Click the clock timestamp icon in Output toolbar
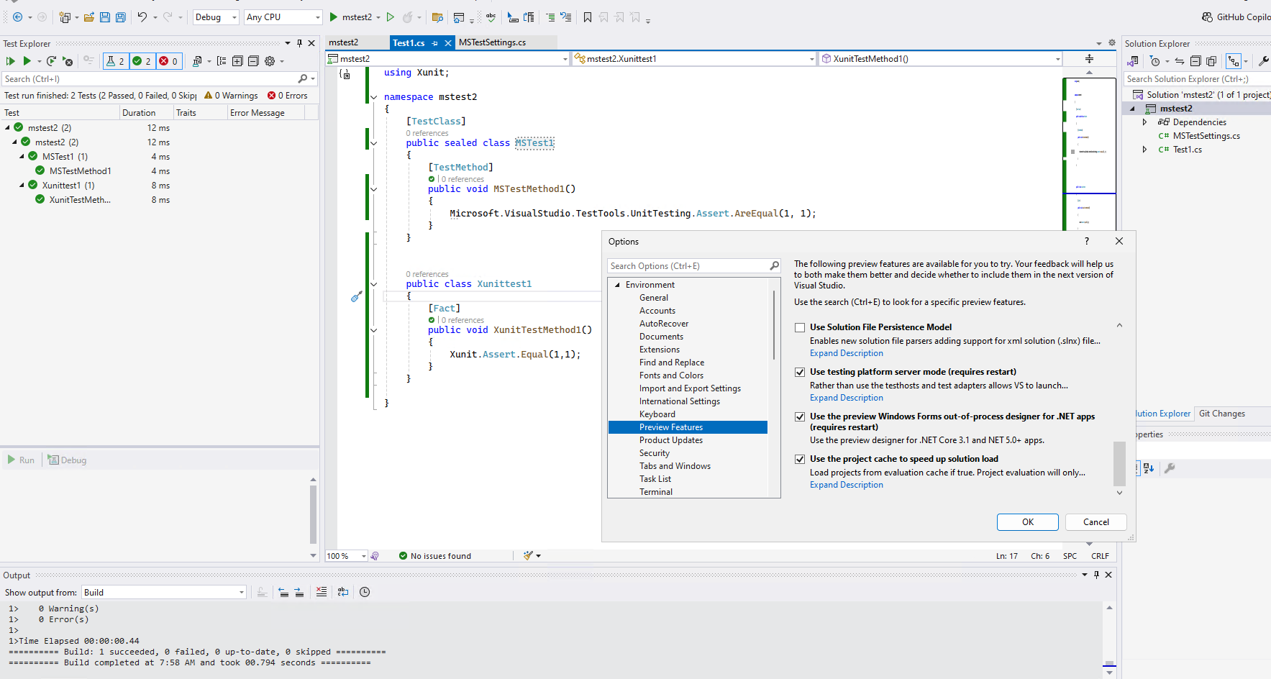Viewport: 1271px width, 679px height. (x=365, y=592)
